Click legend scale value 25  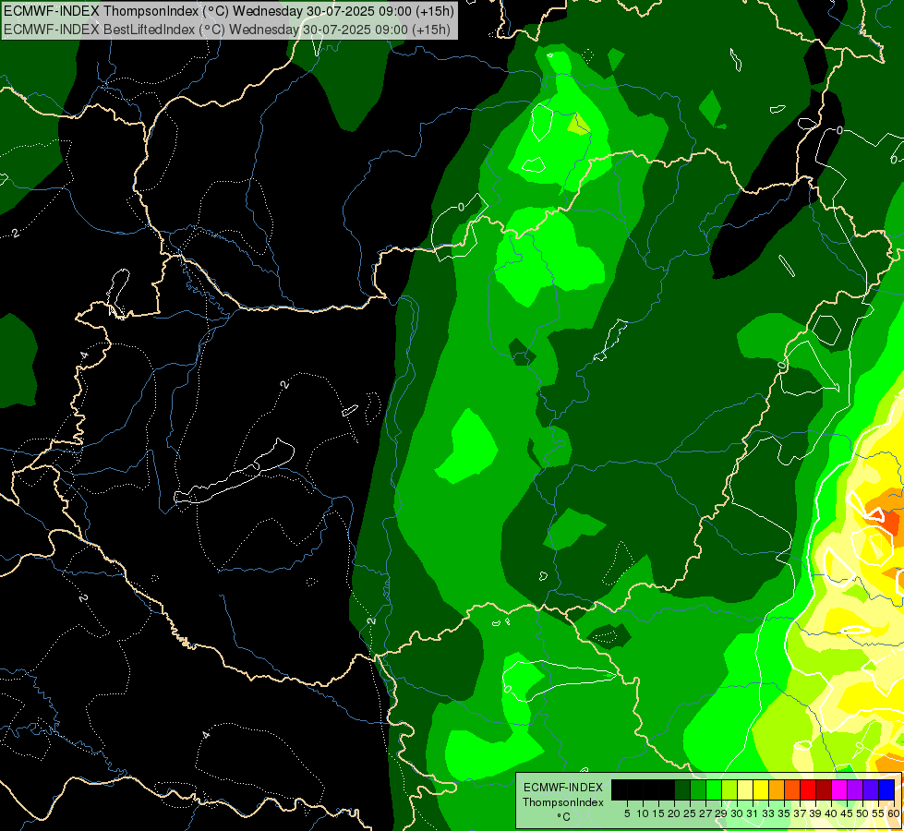coord(690,813)
